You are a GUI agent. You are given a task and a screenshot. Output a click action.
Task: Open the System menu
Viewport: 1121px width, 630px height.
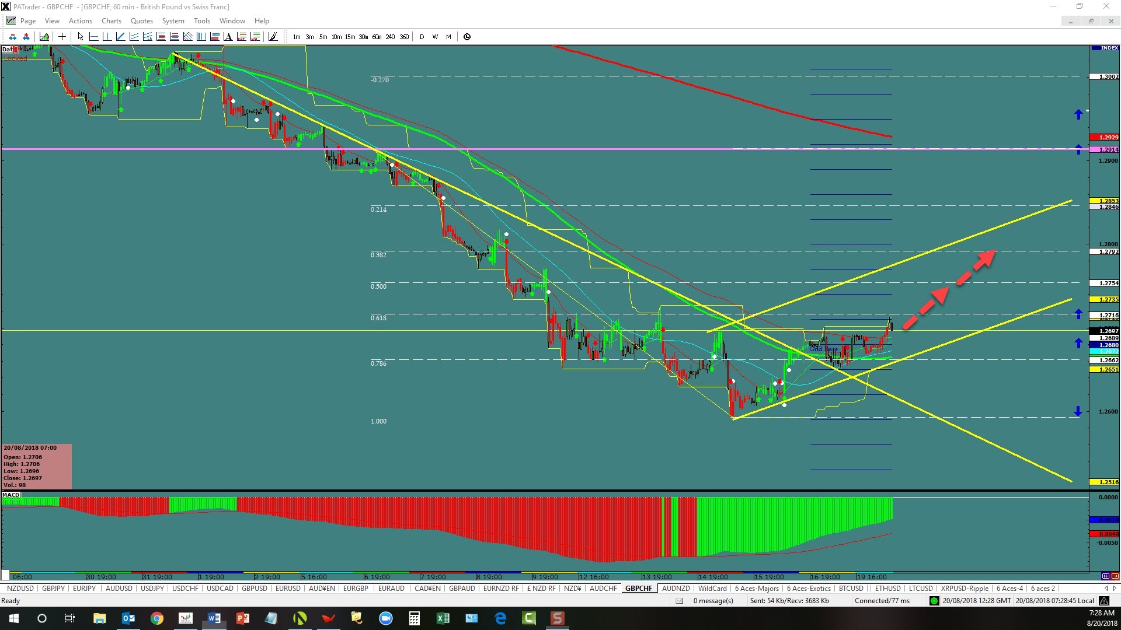pyautogui.click(x=173, y=21)
